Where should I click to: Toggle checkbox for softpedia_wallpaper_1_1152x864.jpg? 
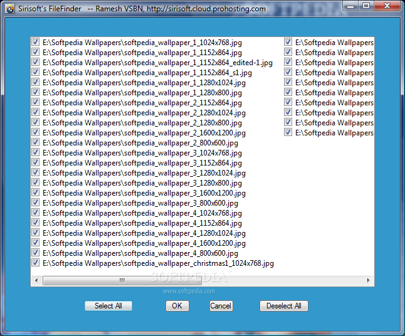(x=35, y=52)
